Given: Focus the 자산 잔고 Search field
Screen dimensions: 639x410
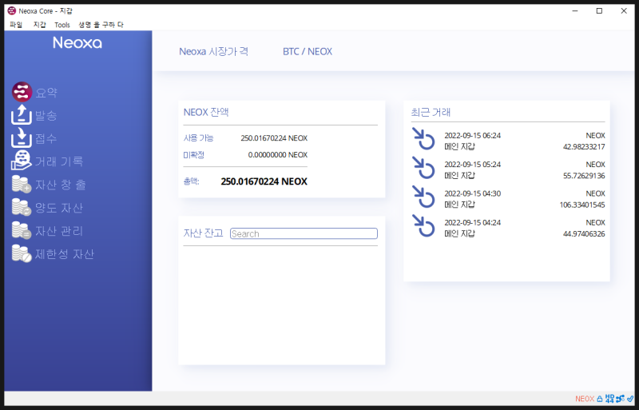Looking at the screenshot, I should coord(304,233).
